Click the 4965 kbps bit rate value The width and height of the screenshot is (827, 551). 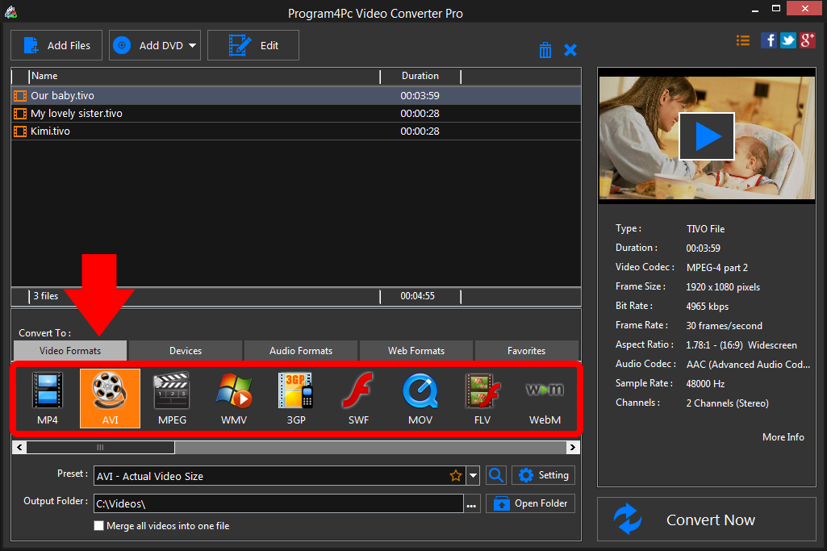tap(708, 307)
